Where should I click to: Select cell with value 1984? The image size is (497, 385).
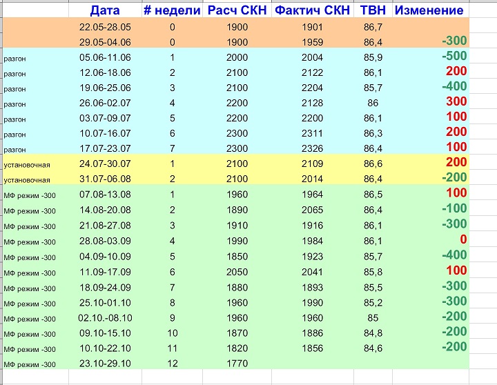pyautogui.click(x=313, y=241)
